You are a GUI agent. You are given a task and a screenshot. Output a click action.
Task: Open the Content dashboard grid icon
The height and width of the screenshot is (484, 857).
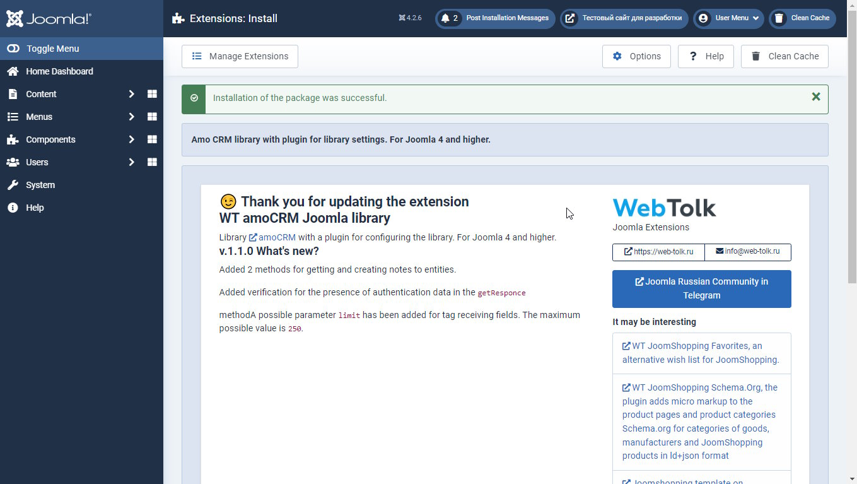(x=151, y=93)
